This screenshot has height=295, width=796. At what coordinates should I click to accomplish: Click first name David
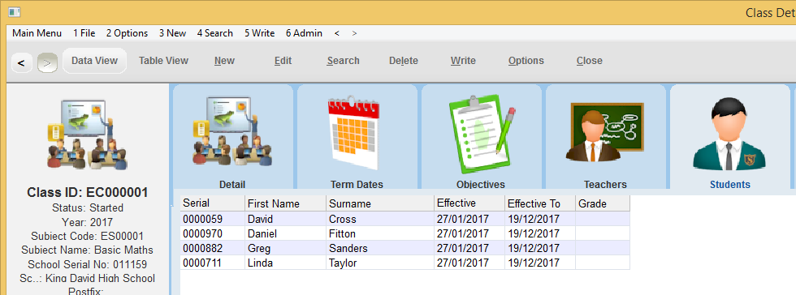point(285,219)
